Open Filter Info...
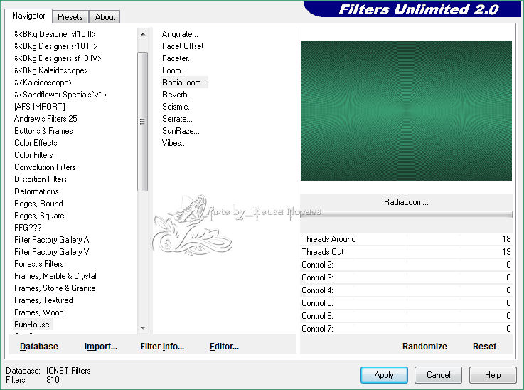 (162, 346)
